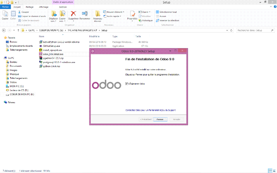The image size is (277, 173).
Task: Select the postgresql-9.3.3-1-windows.exe file
Action: 59,62
